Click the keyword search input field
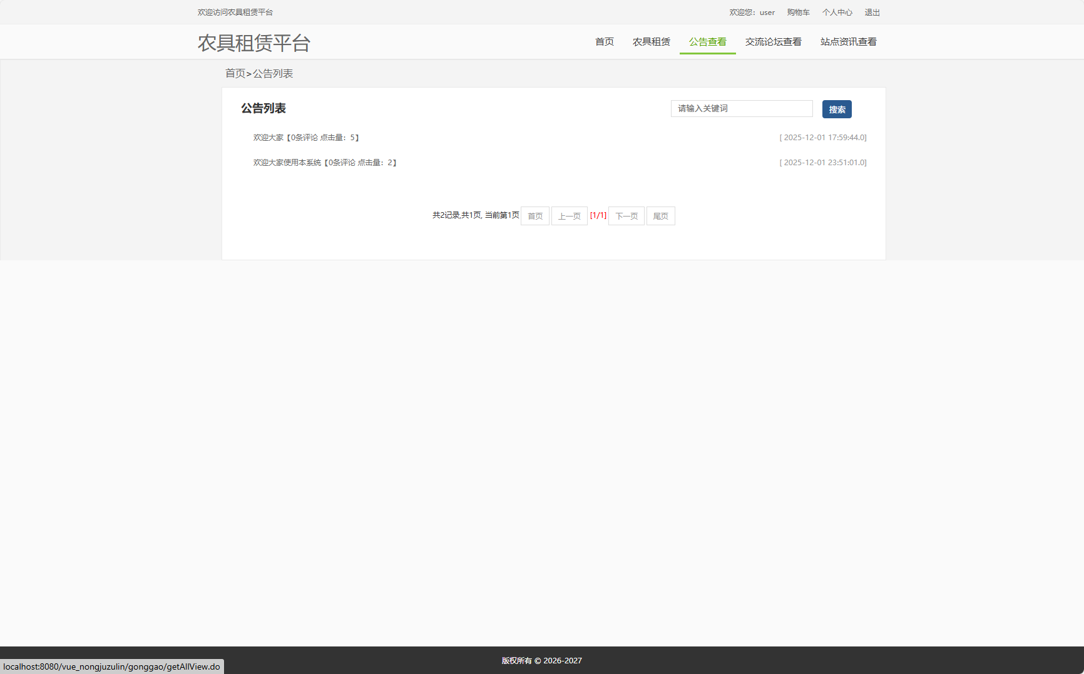Viewport: 1084px width, 674px height. [741, 108]
